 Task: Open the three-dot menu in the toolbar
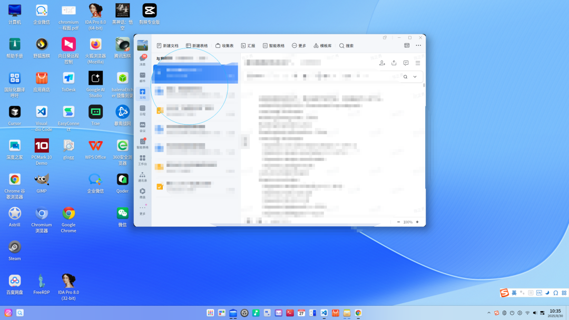click(418, 45)
